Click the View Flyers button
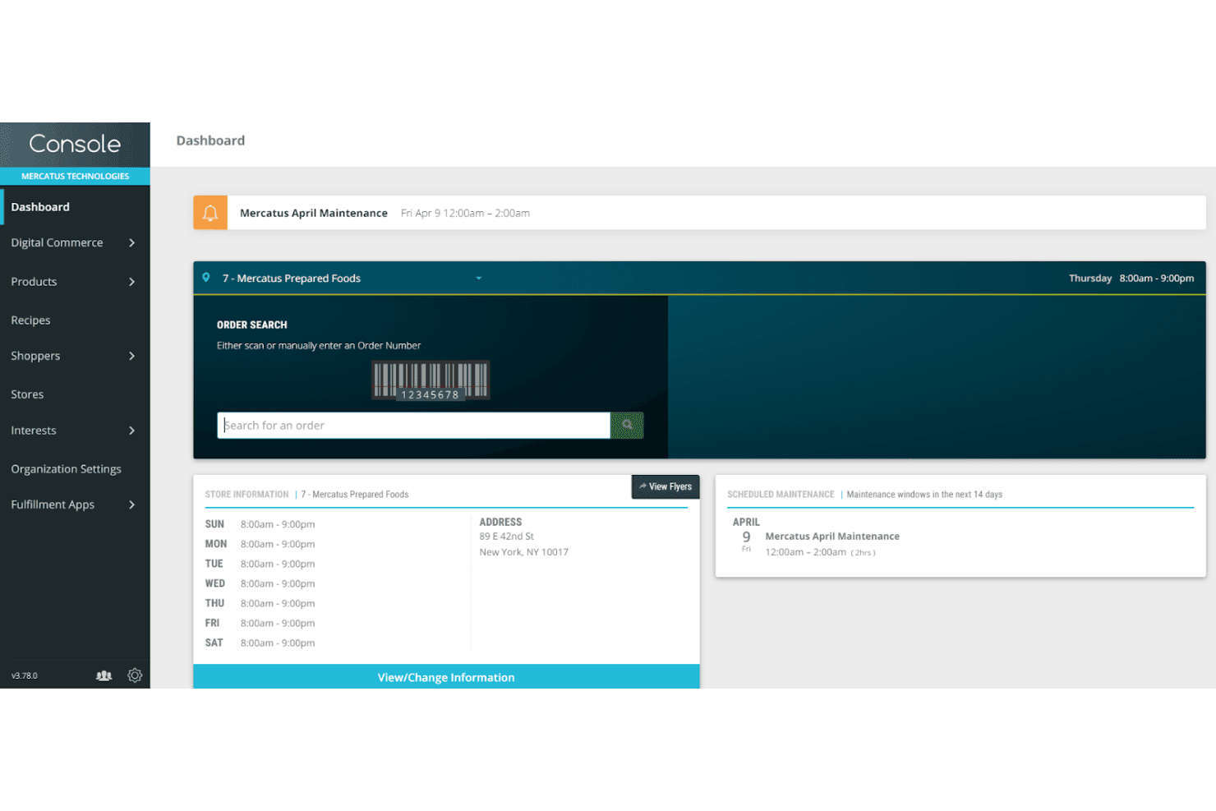 pyautogui.click(x=666, y=486)
